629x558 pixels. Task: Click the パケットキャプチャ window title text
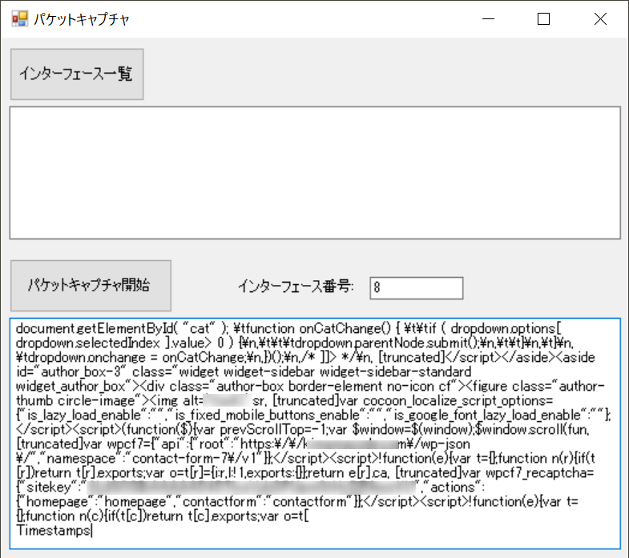click(x=82, y=19)
